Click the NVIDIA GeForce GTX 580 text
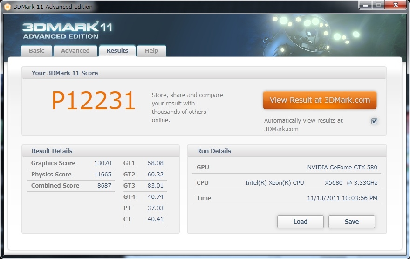410x259 pixels. point(342,168)
